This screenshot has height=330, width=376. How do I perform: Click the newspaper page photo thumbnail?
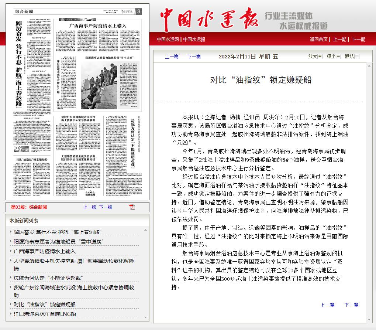(x=100, y=86)
